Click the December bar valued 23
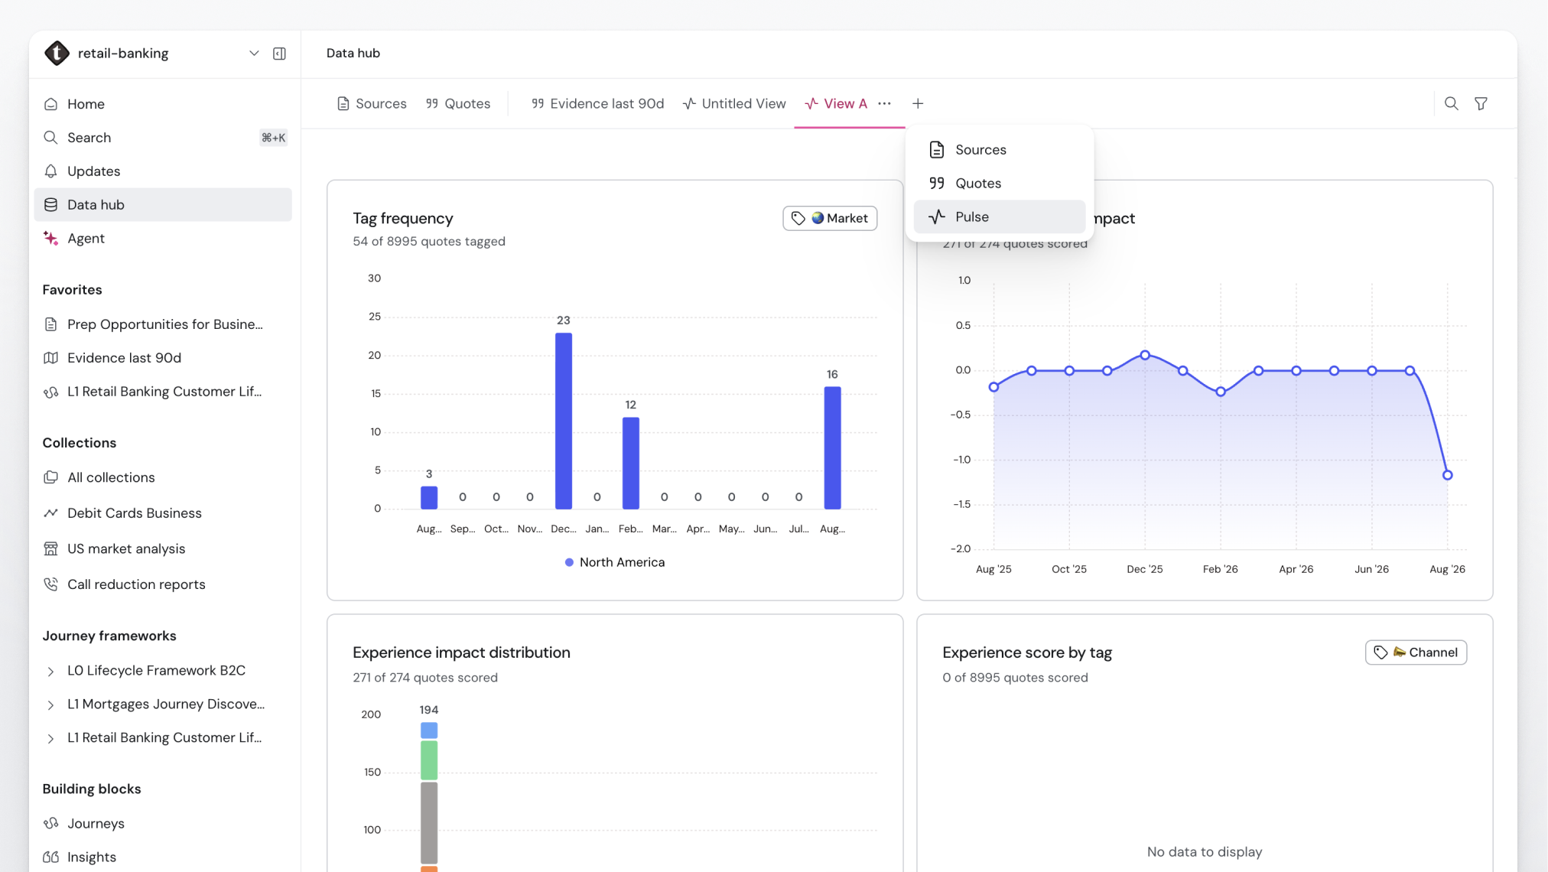This screenshot has width=1548, height=872. (564, 421)
